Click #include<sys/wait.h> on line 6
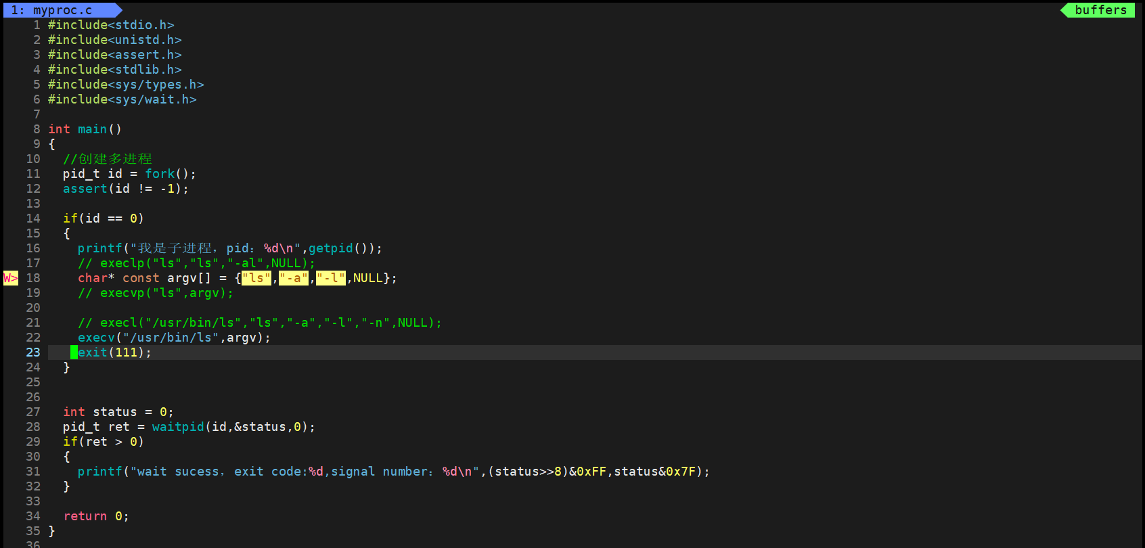The image size is (1145, 548). coord(122,99)
